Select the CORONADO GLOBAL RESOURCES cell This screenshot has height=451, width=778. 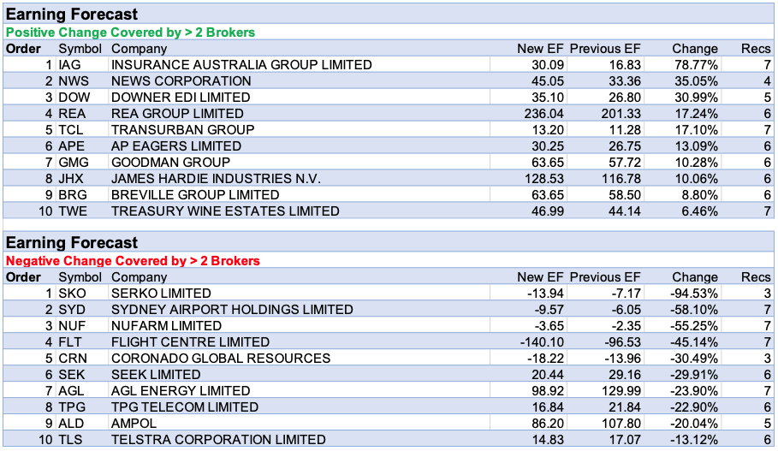pos(220,359)
